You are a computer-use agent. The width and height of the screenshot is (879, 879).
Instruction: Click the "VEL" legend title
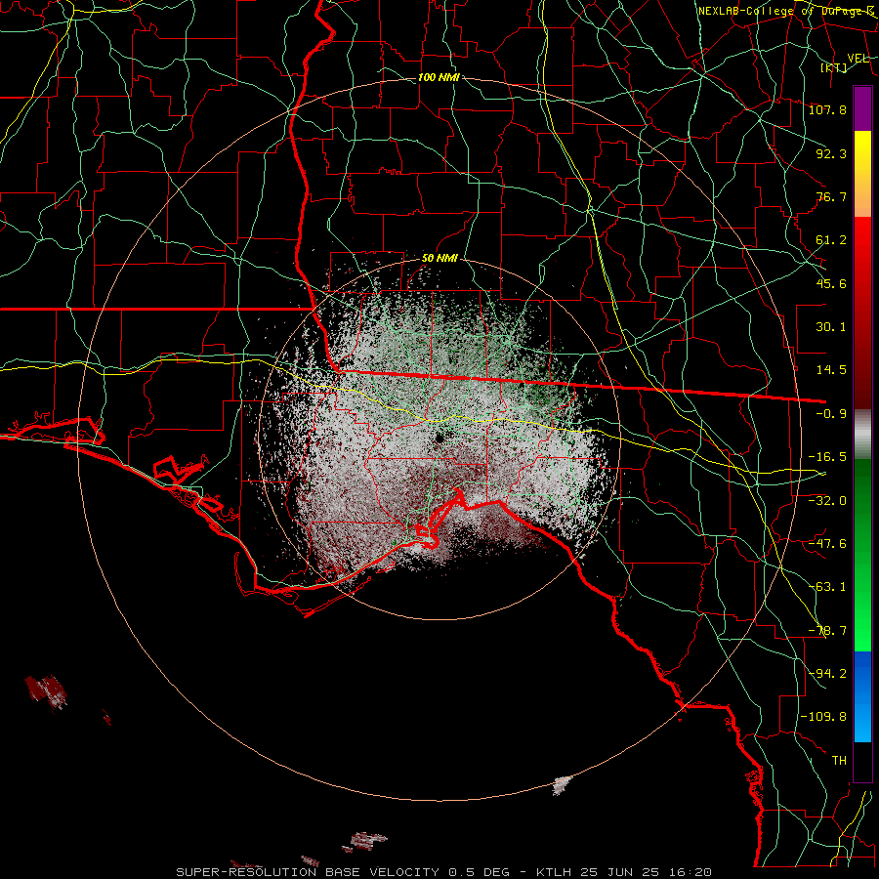point(858,58)
